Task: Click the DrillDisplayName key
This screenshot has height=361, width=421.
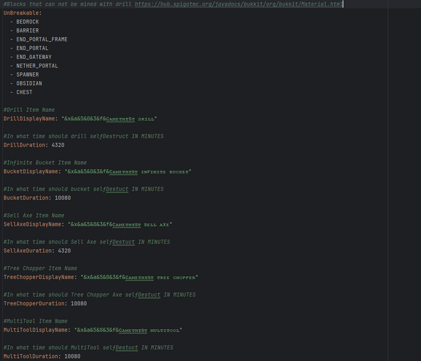Action: click(x=29, y=119)
